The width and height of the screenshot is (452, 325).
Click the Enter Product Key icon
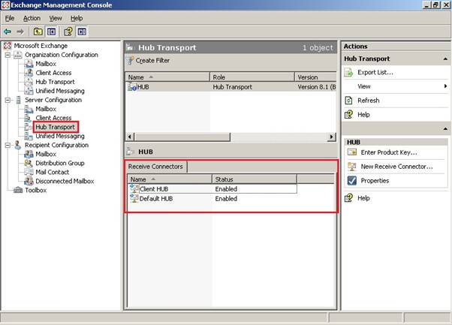(352, 152)
